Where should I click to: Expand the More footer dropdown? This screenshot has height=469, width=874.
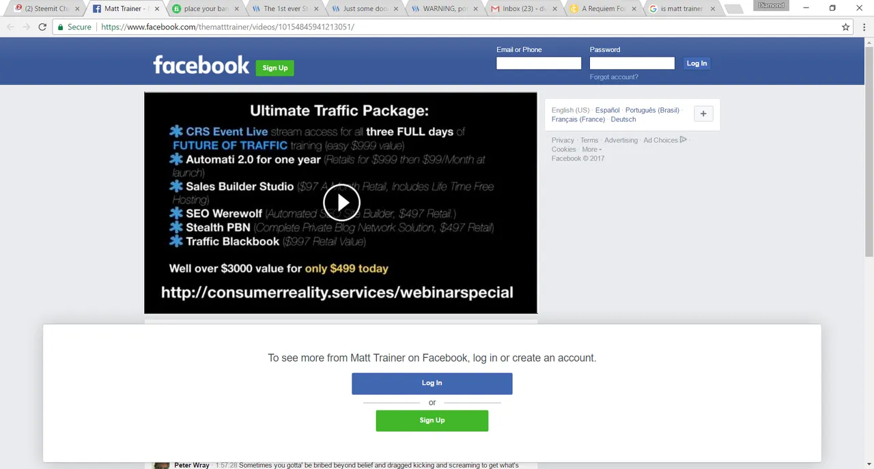(591, 149)
